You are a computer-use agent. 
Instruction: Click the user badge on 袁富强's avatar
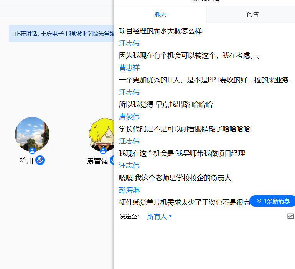click(103, 151)
